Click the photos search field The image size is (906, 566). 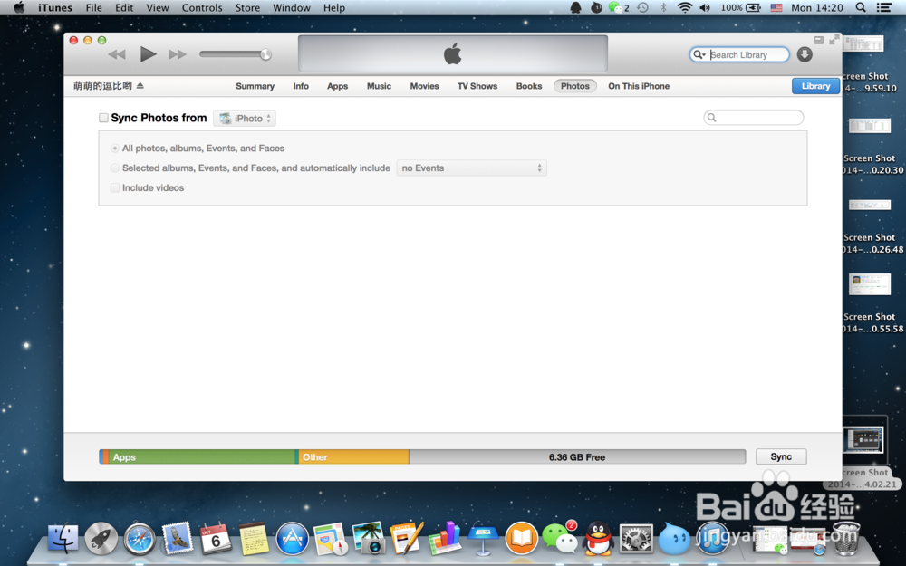(754, 117)
